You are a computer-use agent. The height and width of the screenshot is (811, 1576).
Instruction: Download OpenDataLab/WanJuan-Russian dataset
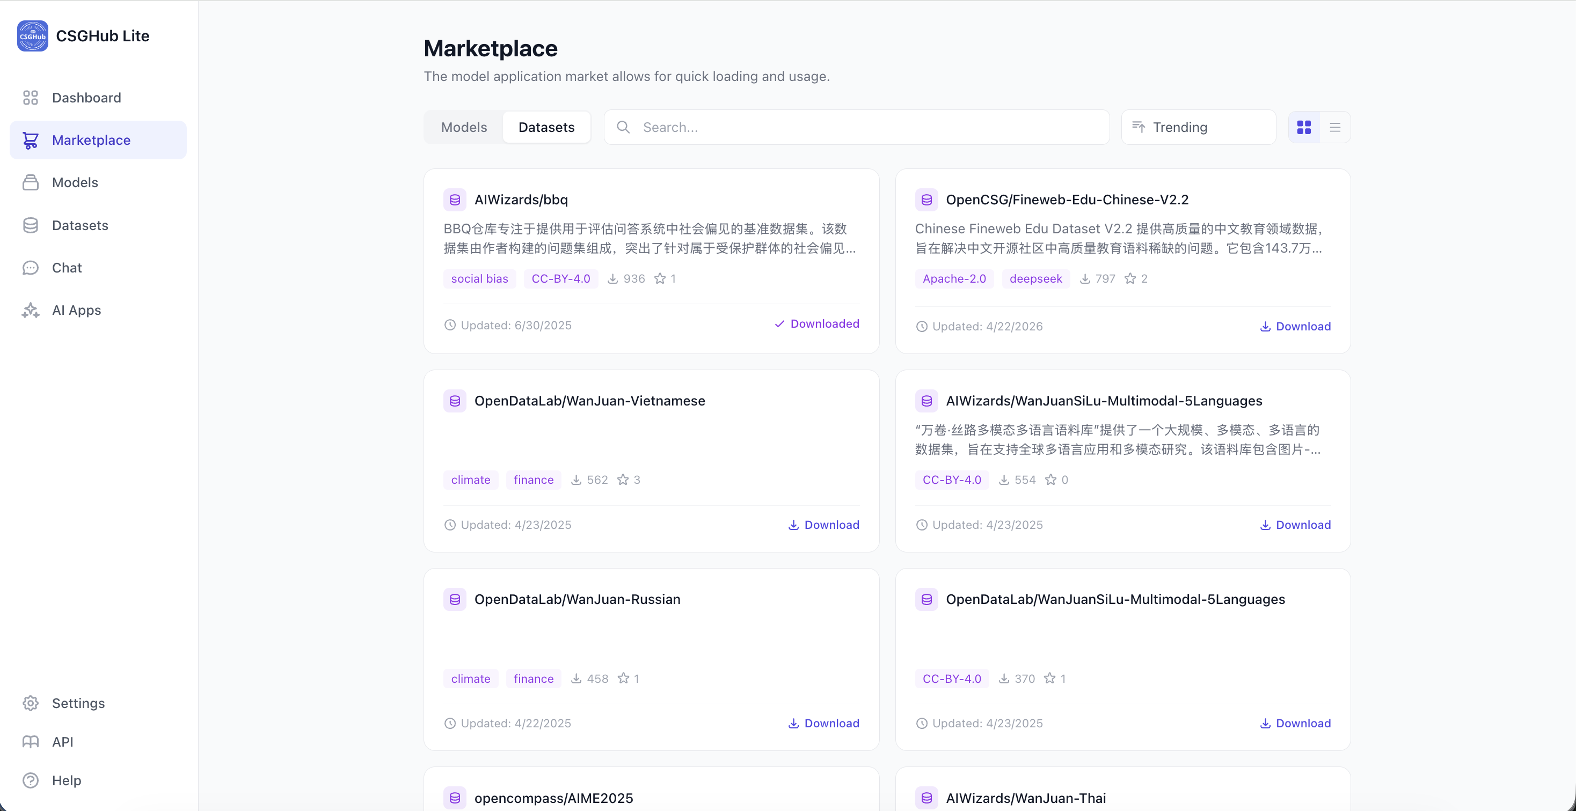click(x=823, y=724)
